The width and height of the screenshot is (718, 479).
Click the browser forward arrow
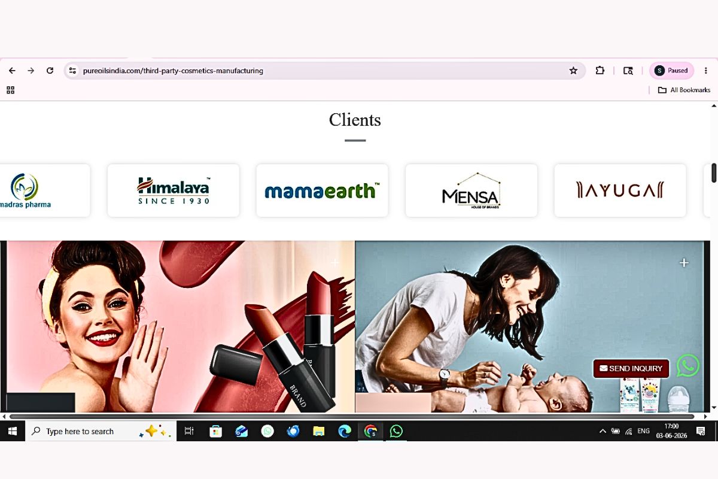click(31, 71)
